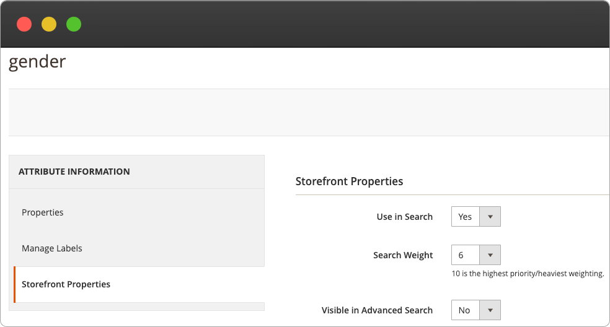This screenshot has height=327, width=610.
Task: Click the red close window button
Action: (24, 24)
